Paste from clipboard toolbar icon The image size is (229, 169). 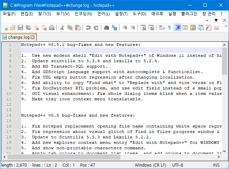tap(78, 28)
